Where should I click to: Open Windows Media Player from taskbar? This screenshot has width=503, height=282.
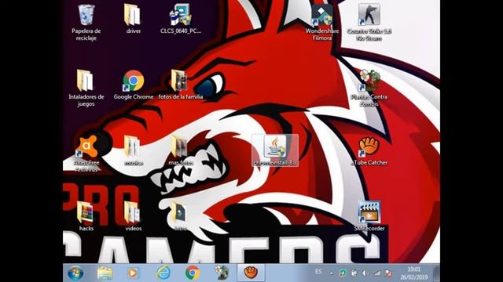coord(133,273)
